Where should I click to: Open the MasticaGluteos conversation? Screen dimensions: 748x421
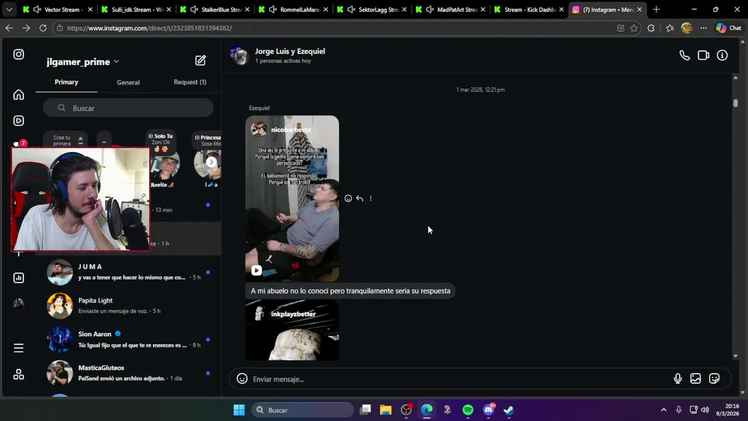click(129, 373)
